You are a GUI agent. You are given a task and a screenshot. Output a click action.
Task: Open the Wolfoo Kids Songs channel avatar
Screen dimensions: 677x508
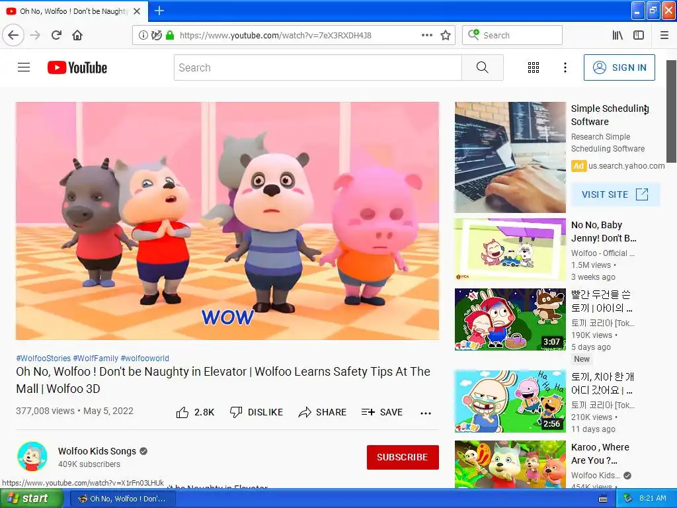[32, 456]
